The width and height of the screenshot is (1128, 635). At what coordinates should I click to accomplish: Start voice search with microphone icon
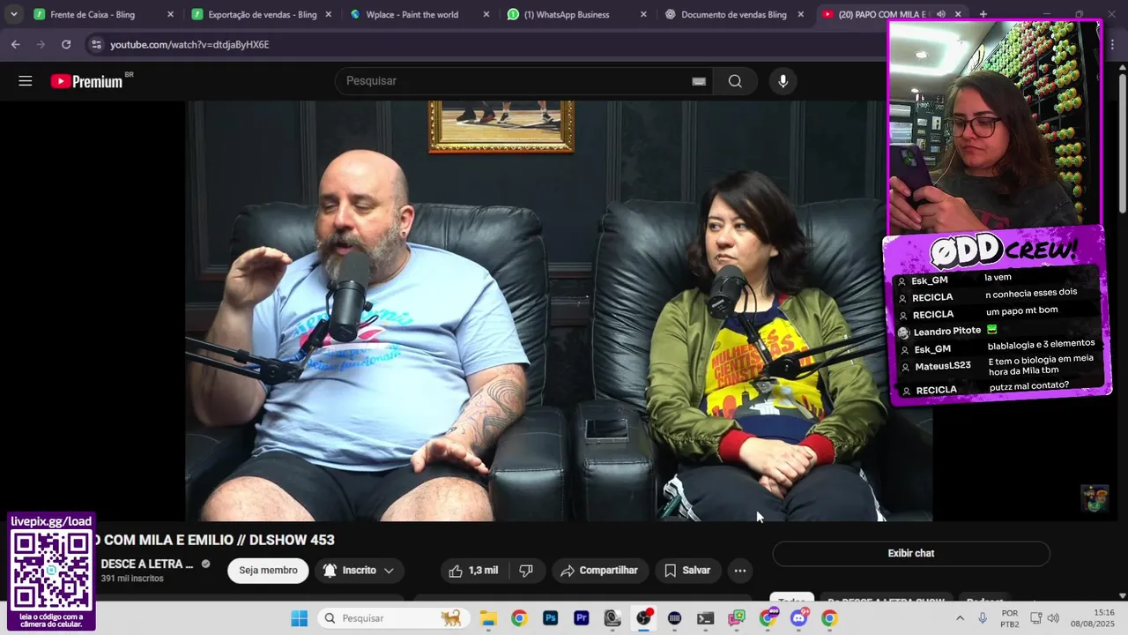[783, 81]
